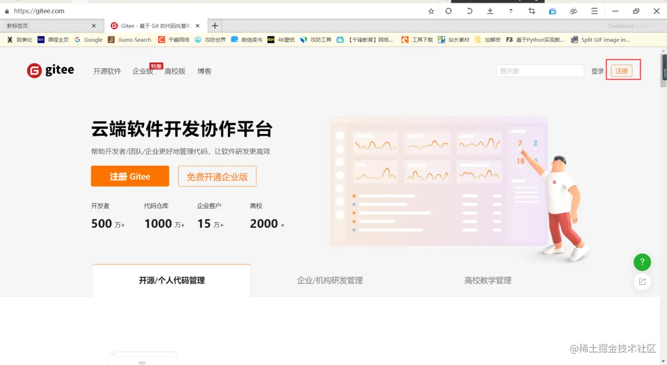Close the Gitee tab
The height and width of the screenshot is (365, 667).
click(x=197, y=26)
